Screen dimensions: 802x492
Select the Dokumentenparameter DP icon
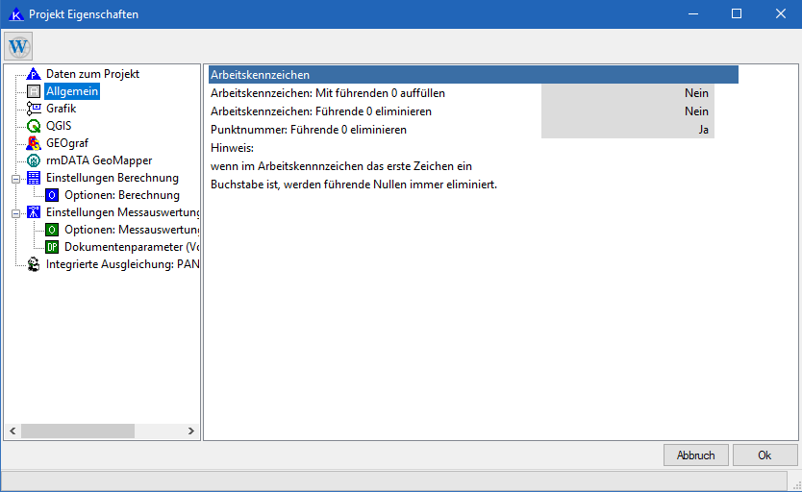(52, 247)
